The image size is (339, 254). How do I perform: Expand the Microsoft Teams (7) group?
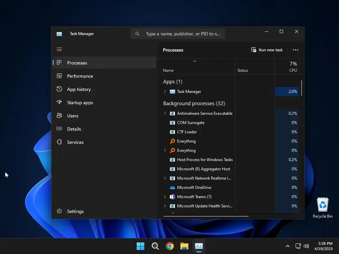click(x=165, y=197)
